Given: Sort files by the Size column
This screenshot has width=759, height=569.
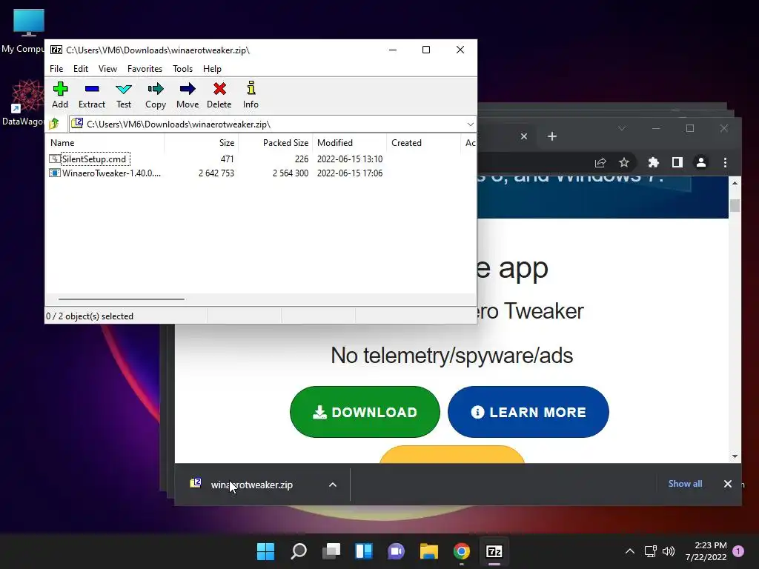Looking at the screenshot, I should [x=202, y=143].
